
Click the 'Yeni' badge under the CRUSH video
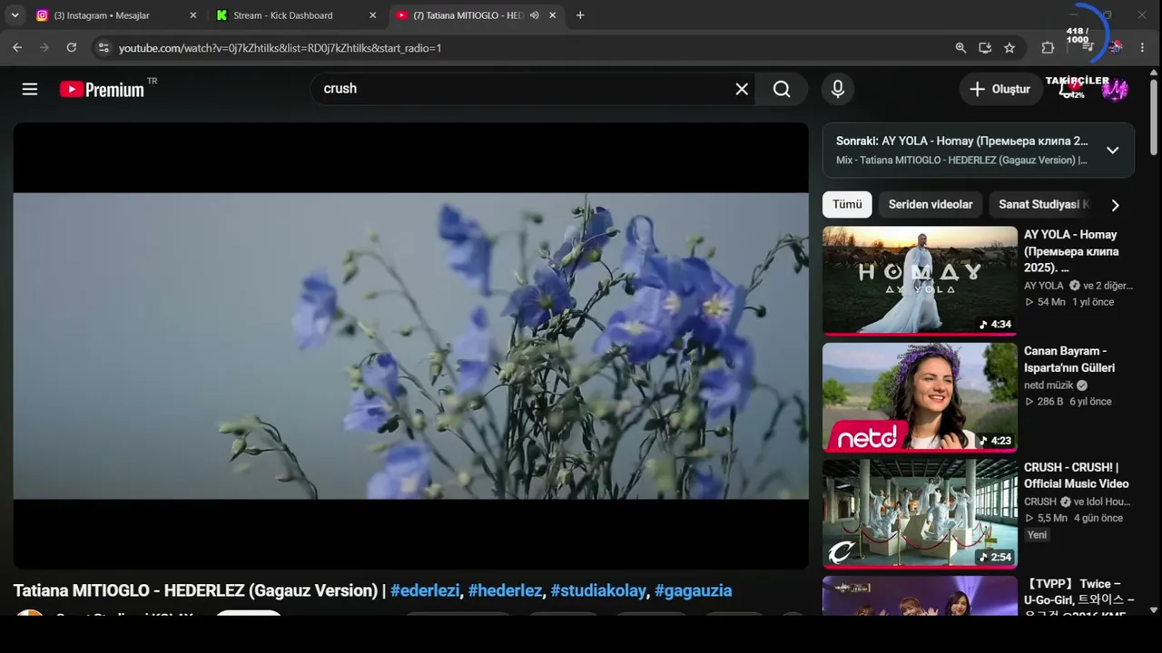1038,535
